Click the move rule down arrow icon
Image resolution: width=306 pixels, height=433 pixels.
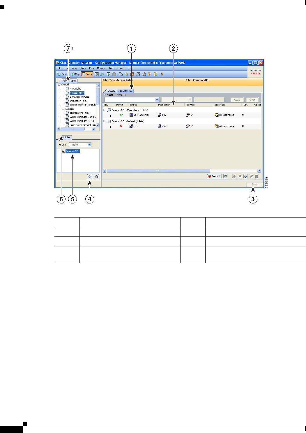coord(240,176)
